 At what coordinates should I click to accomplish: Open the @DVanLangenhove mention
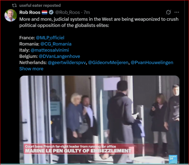(59, 56)
